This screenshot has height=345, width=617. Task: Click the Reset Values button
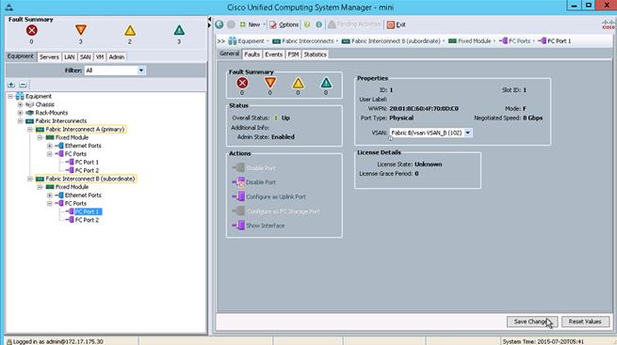click(x=585, y=321)
